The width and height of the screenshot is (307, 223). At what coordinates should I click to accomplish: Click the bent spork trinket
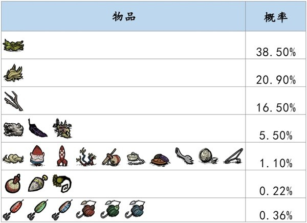(x=184, y=156)
